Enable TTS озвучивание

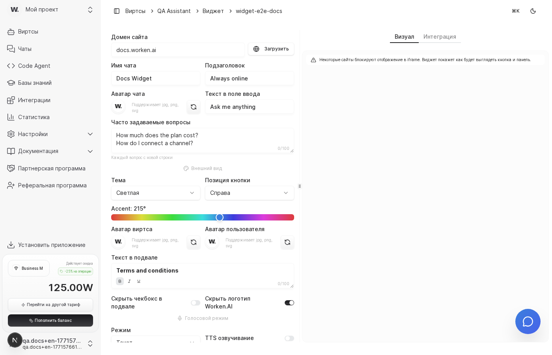click(289, 338)
